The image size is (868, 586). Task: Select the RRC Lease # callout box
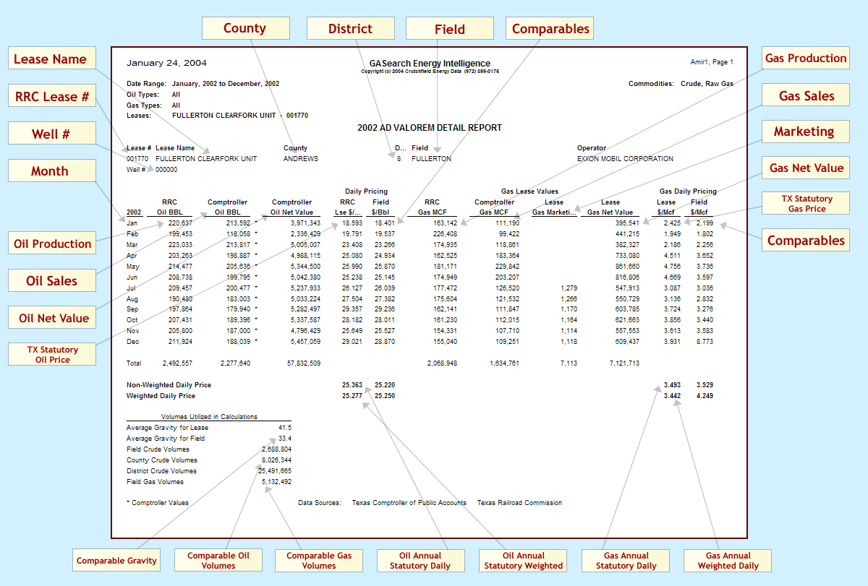tap(51, 97)
